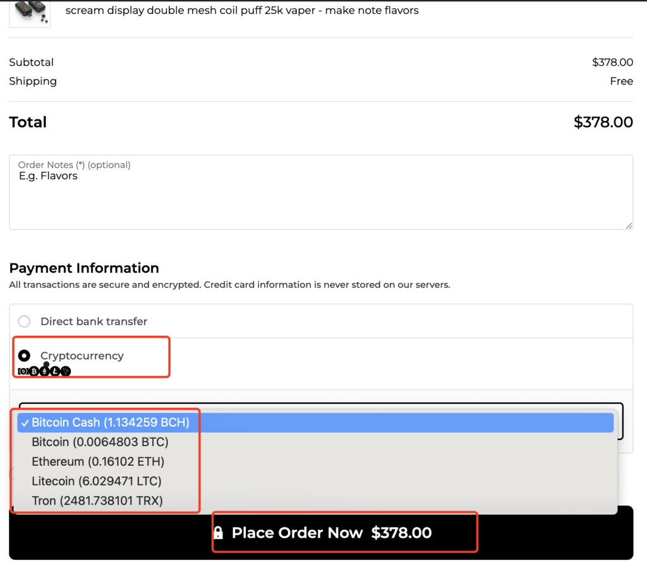Choose Tron (2481.738101 TRX) option

315,501
